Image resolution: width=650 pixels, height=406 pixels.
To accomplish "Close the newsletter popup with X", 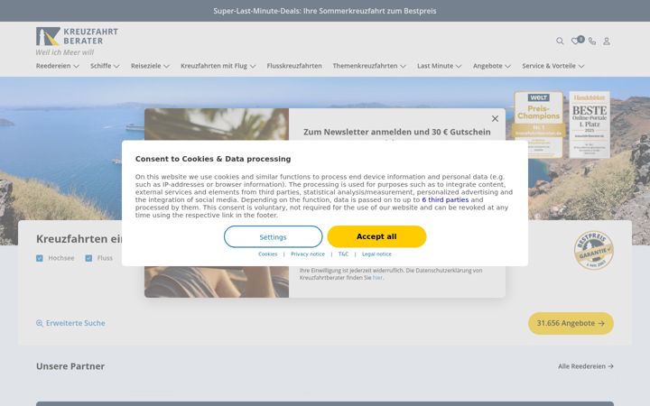I will coord(495,118).
